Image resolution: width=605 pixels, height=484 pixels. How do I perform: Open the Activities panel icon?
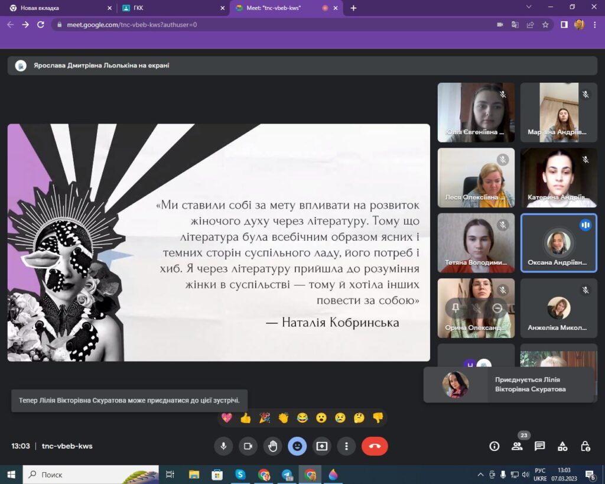[x=562, y=446]
